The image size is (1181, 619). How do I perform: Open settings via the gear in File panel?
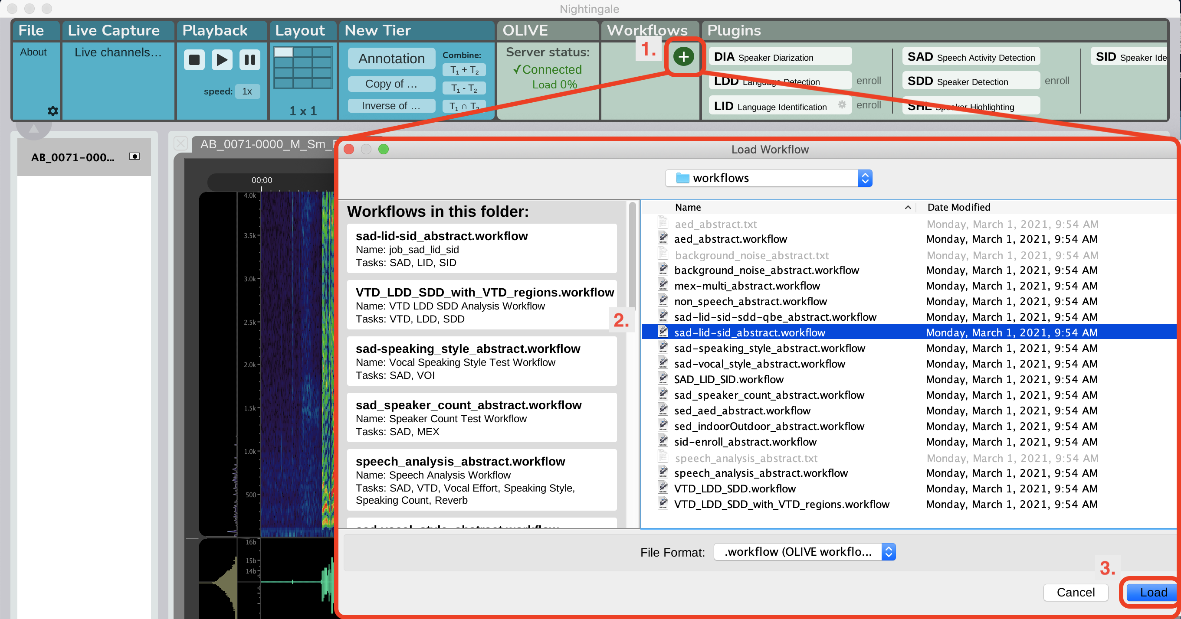(53, 111)
